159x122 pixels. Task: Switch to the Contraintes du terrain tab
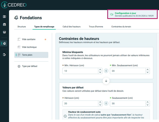click(121, 27)
